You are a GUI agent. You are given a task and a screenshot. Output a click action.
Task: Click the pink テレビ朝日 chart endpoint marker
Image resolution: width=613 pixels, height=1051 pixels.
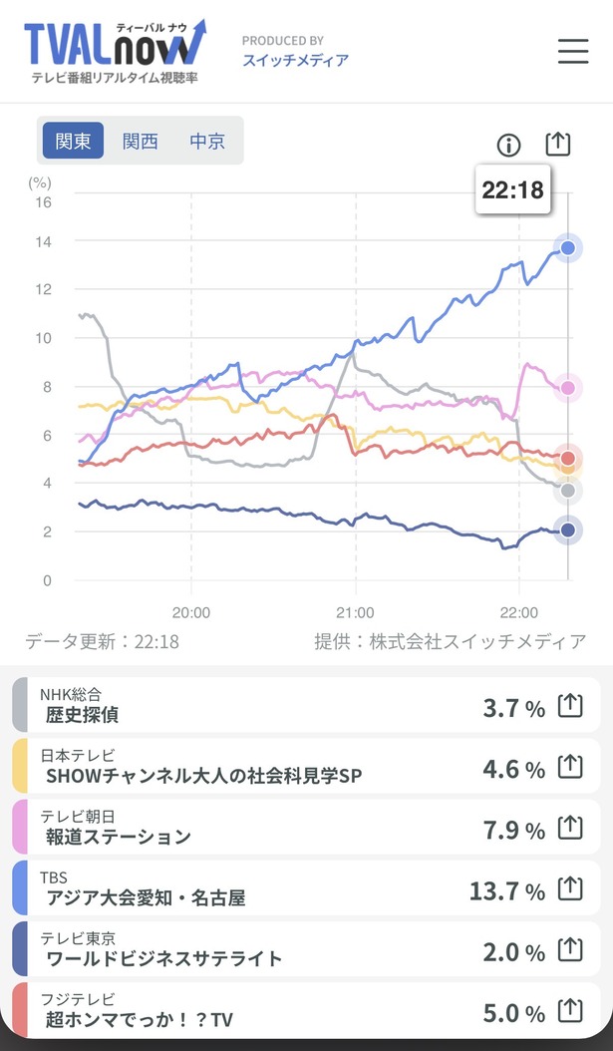tap(568, 388)
